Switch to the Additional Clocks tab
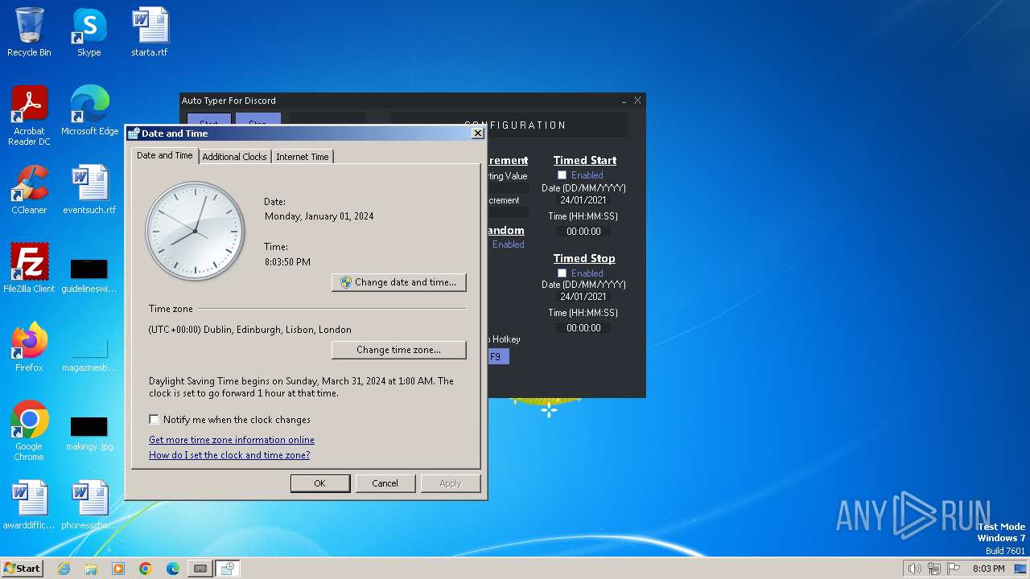 234,157
